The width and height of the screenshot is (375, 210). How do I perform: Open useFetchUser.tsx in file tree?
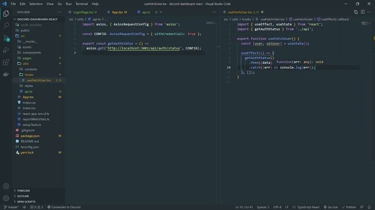pyautogui.click(x=39, y=80)
